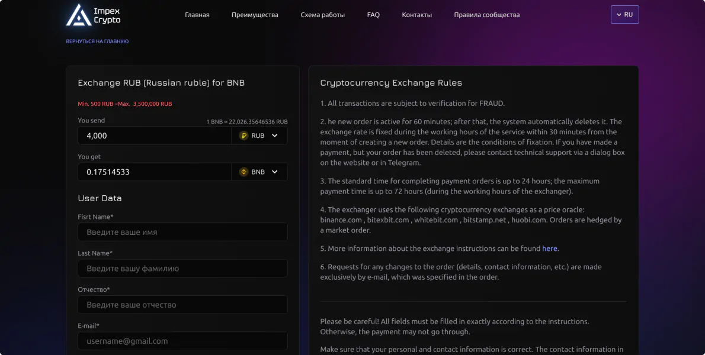
Task: Navigate to Контакты
Action: click(417, 15)
